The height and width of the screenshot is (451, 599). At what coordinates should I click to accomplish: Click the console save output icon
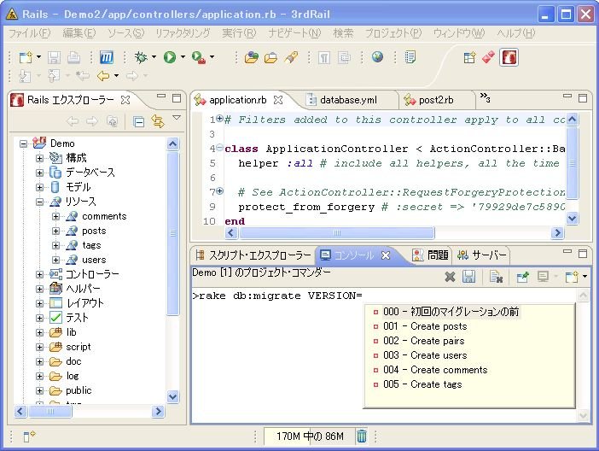pyautogui.click(x=468, y=276)
